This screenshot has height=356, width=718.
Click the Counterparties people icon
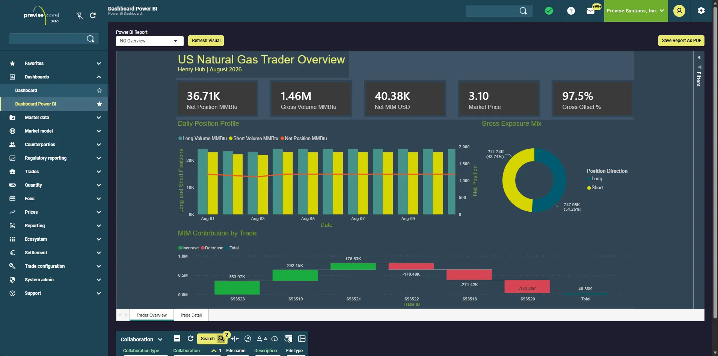12,145
